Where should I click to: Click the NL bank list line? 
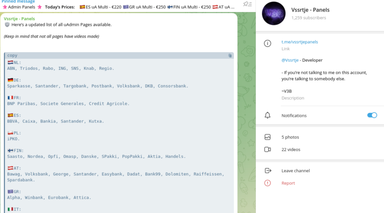[60, 68]
